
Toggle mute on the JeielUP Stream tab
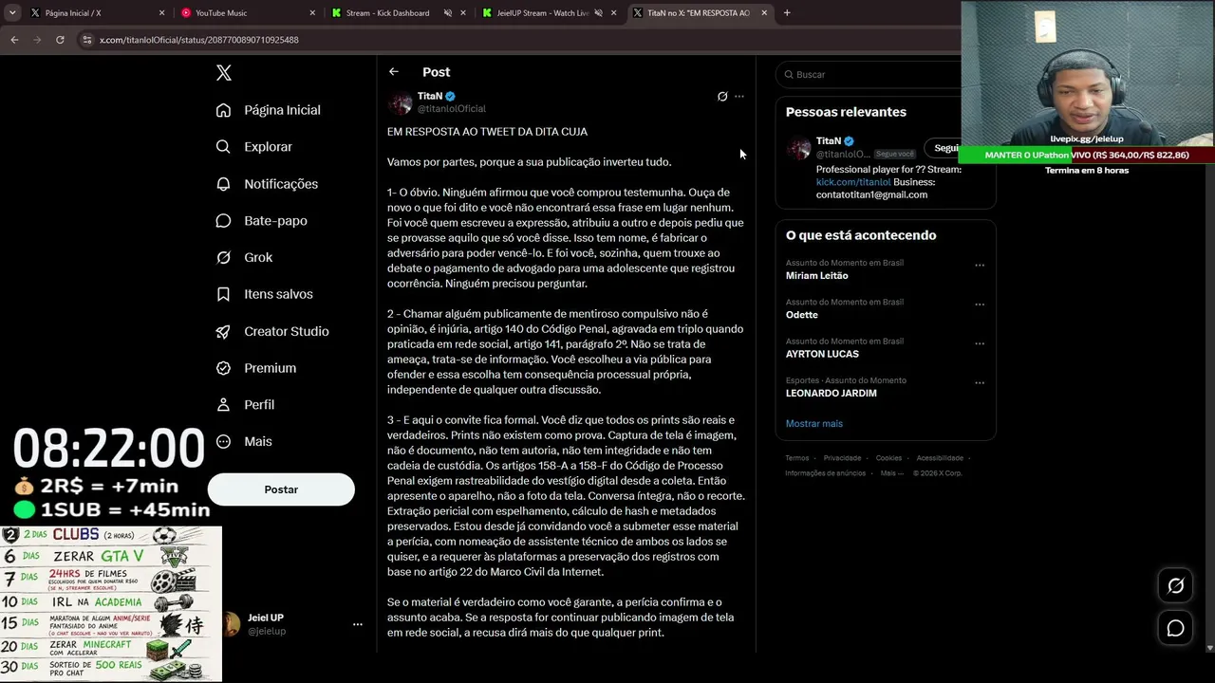point(598,13)
